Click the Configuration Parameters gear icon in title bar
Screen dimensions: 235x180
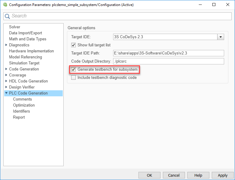[5, 5]
